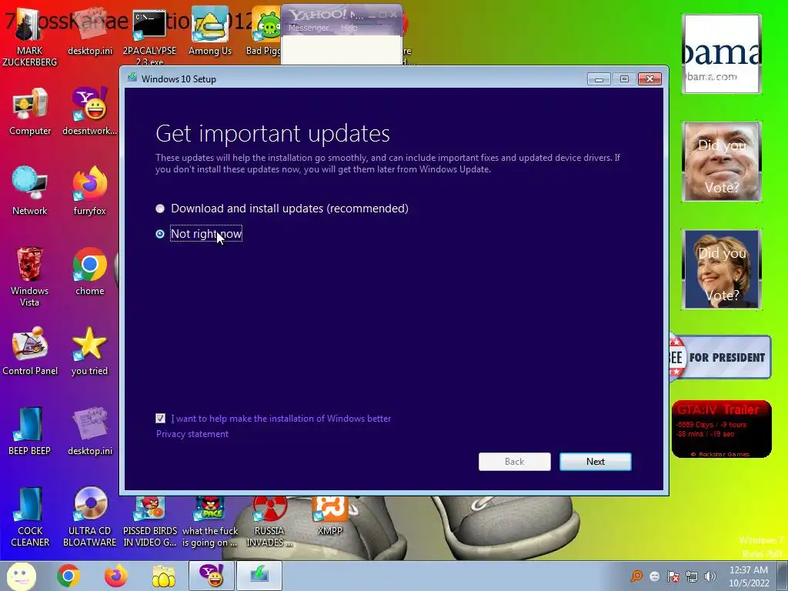788x591 pixels.
Task: Close the Windows 10 Setup window
Action: (x=649, y=79)
